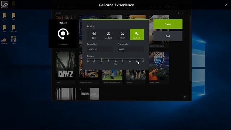Click the feedback icon at window bottom-right
The height and width of the screenshot is (130, 231).
point(185,97)
